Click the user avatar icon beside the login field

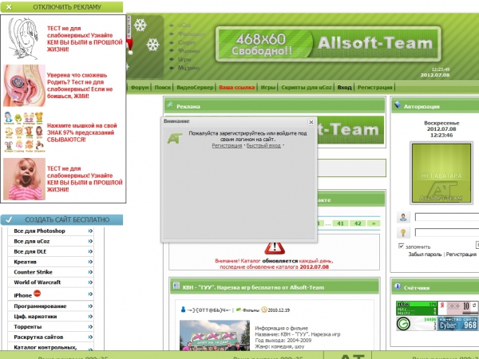(403, 217)
